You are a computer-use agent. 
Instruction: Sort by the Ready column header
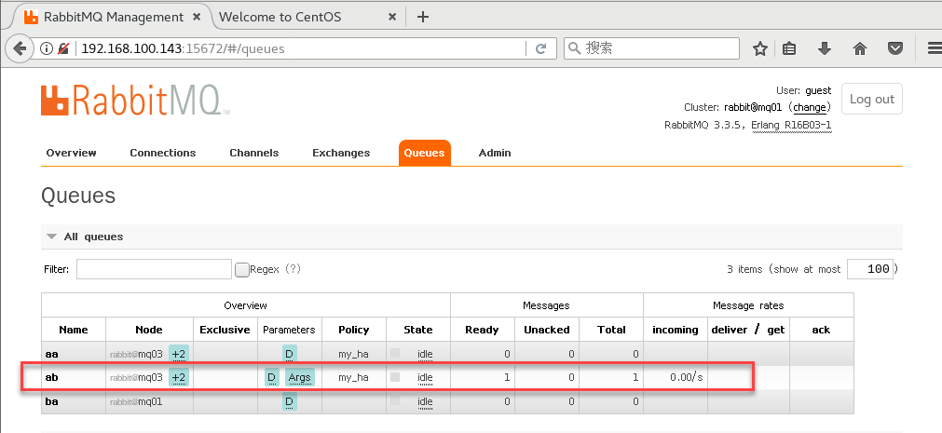coord(482,330)
